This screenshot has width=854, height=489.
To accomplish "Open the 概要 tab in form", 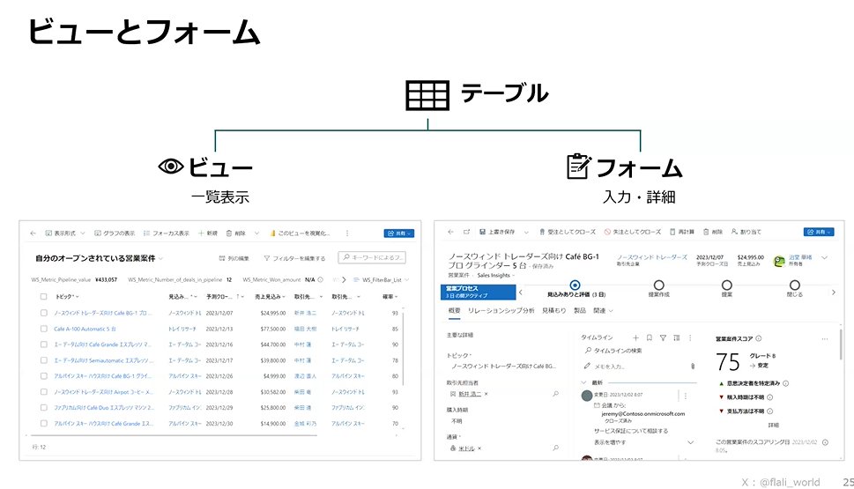I will click(x=454, y=311).
